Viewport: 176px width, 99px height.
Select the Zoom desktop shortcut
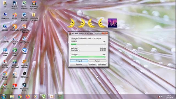(x=24, y=51)
